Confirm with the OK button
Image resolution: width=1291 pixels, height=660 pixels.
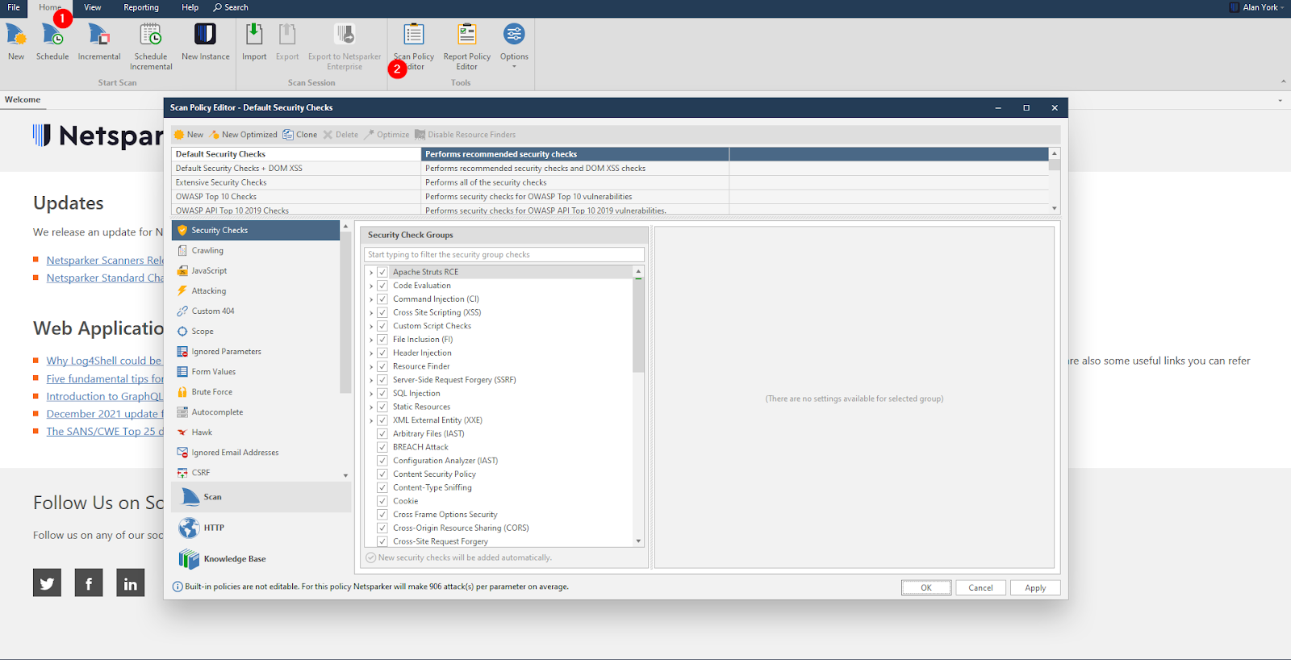926,587
